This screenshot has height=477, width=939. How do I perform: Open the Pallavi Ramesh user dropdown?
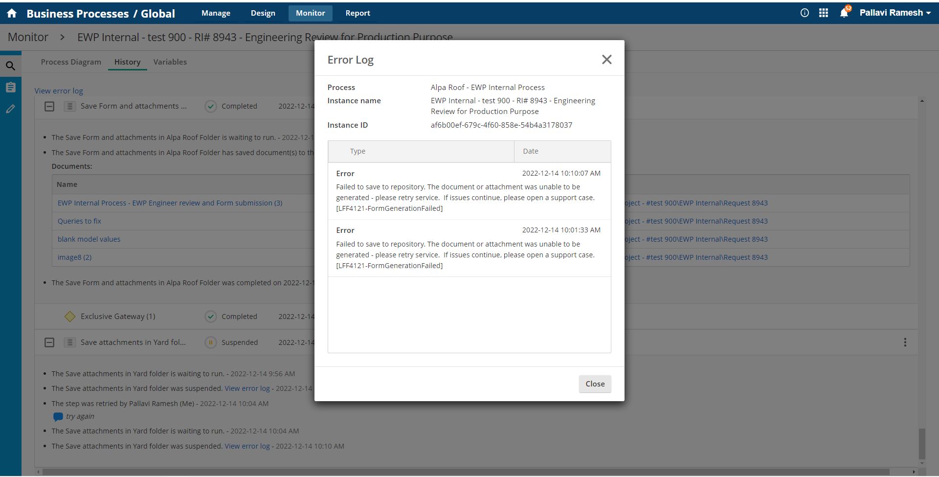pyautogui.click(x=895, y=13)
